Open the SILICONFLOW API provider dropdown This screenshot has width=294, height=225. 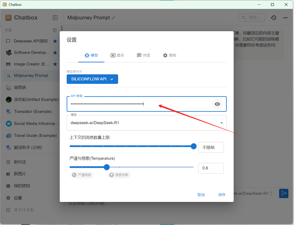(x=92, y=79)
